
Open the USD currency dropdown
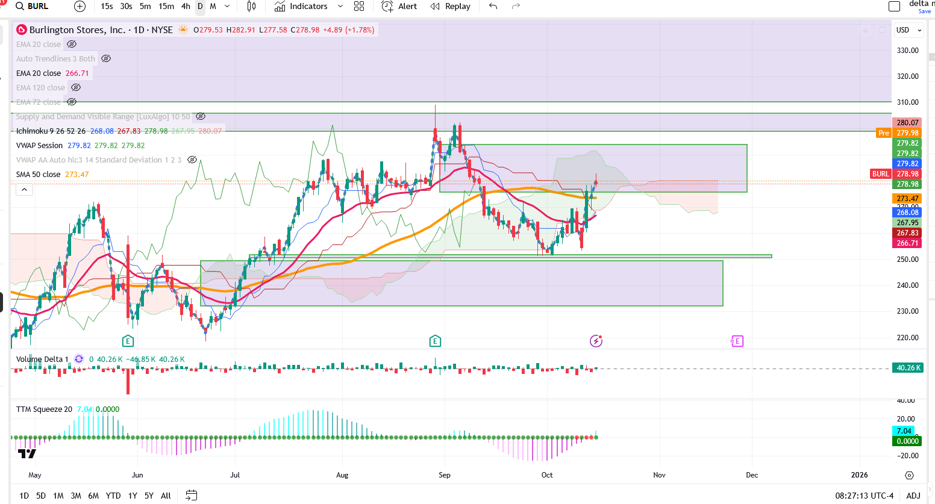tap(909, 30)
